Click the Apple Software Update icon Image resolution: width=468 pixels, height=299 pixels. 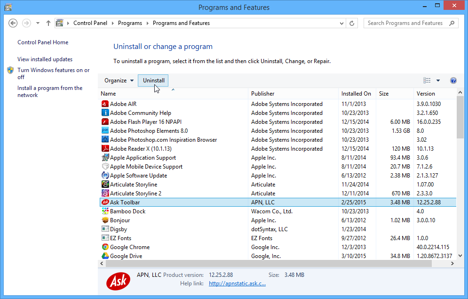pyautogui.click(x=106, y=175)
